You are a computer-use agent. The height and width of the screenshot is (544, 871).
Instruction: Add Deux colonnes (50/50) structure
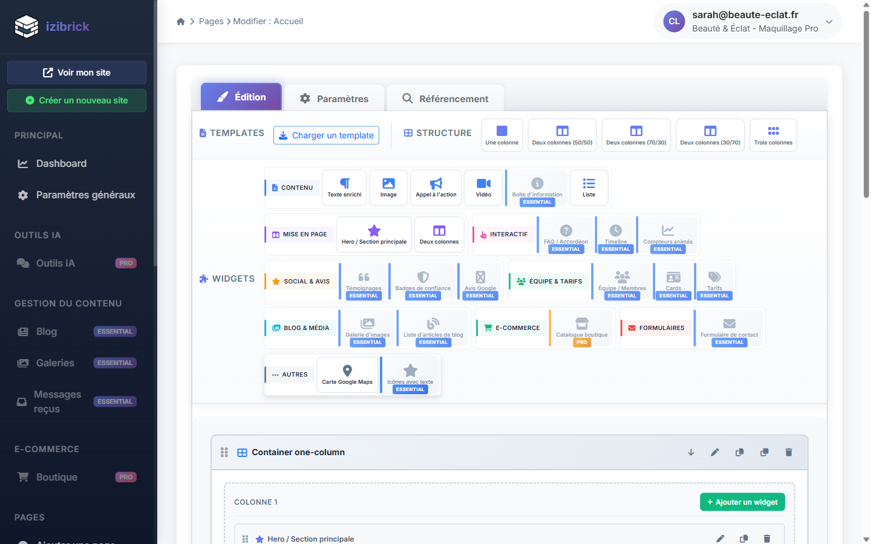click(x=562, y=135)
